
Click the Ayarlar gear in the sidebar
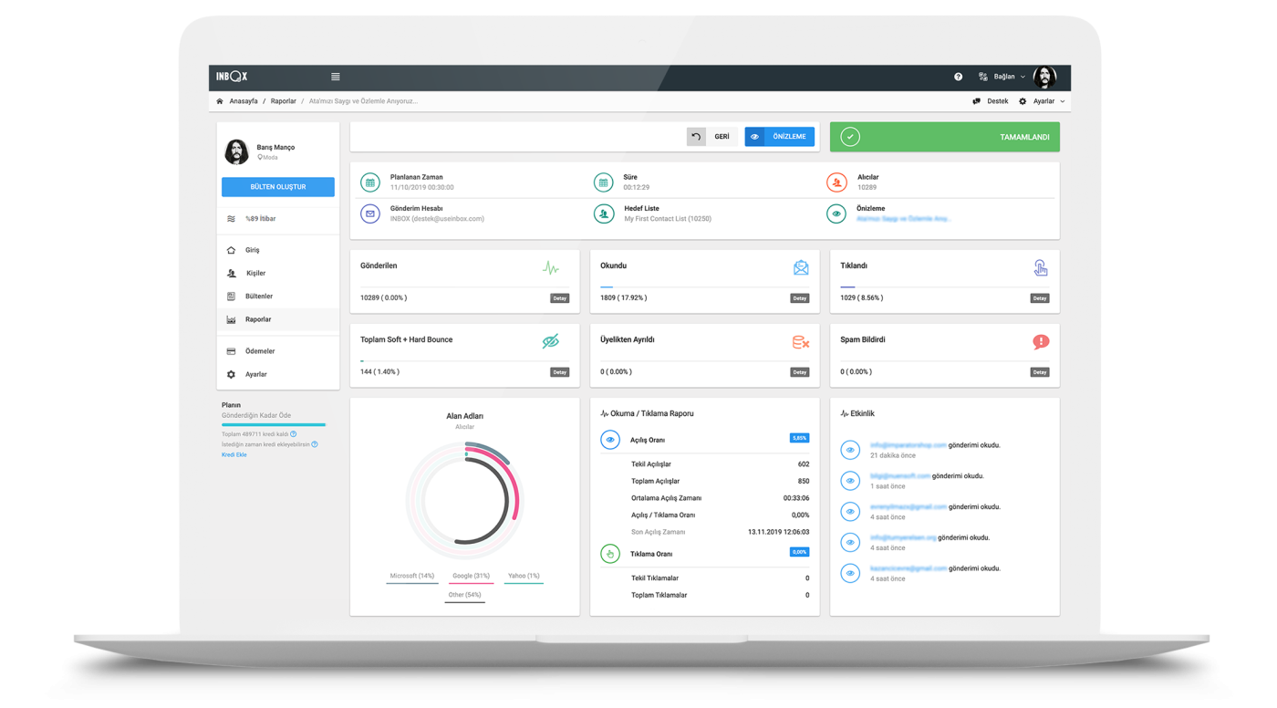click(x=233, y=373)
